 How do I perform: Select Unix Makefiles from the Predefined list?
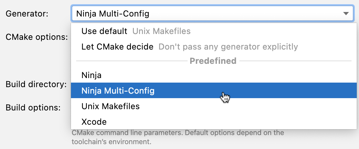(110, 106)
